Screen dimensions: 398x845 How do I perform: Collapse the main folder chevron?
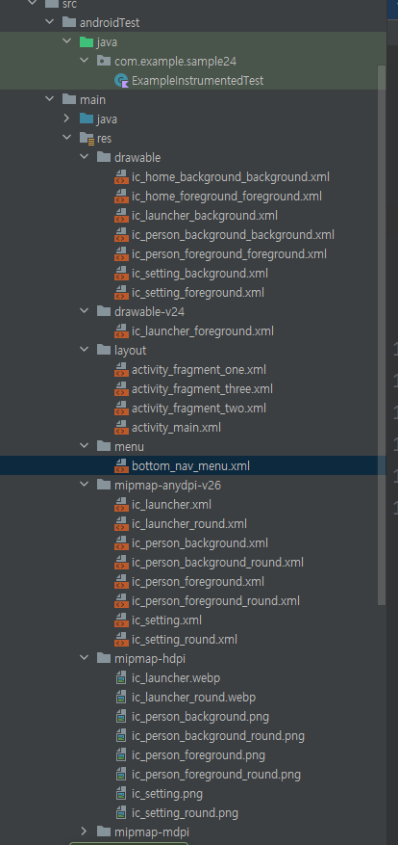pyautogui.click(x=49, y=99)
